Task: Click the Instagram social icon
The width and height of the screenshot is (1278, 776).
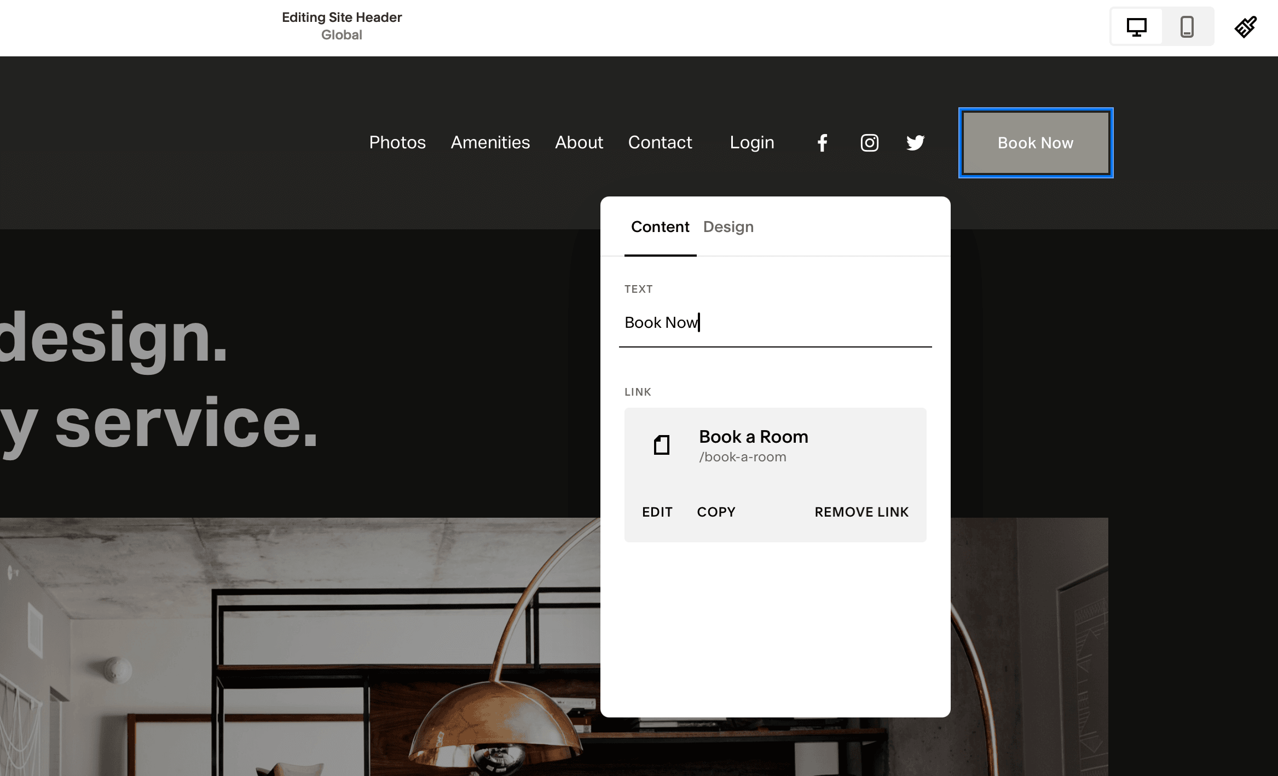Action: pyautogui.click(x=869, y=143)
